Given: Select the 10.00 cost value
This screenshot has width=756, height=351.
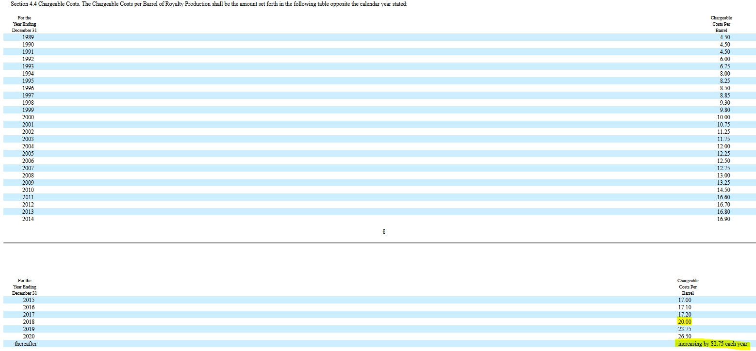Looking at the screenshot, I should tap(723, 117).
